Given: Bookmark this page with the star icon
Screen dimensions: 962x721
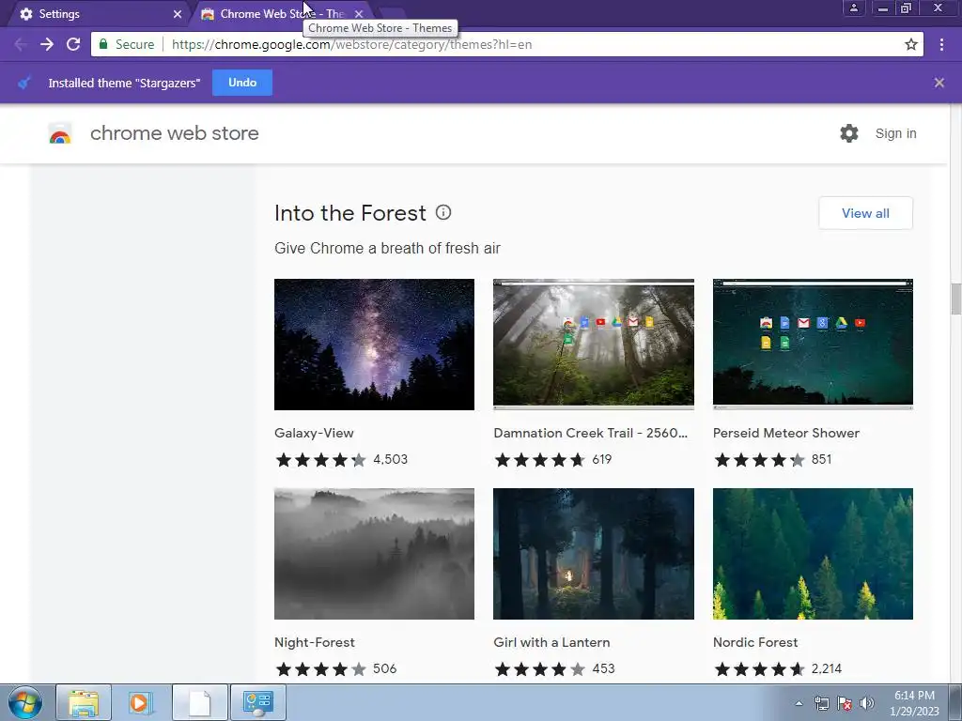Looking at the screenshot, I should [911, 44].
